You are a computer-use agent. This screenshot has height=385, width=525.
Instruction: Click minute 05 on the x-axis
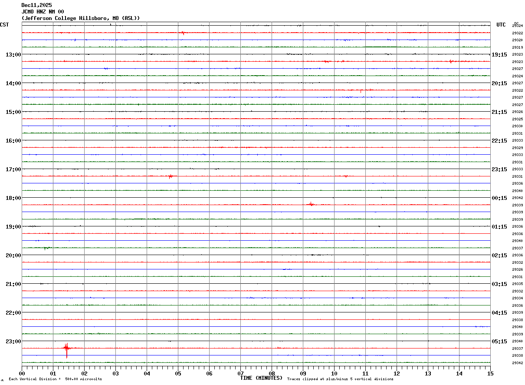coord(178,373)
